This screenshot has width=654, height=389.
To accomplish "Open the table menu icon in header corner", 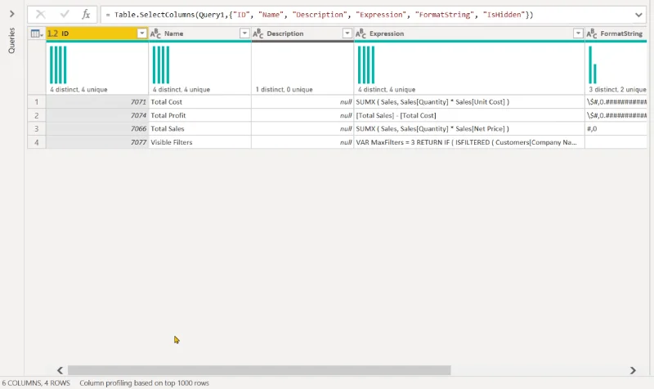I will point(37,34).
